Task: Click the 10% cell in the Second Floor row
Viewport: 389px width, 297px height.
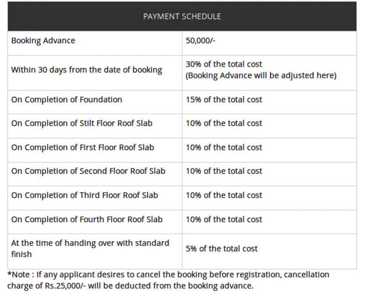Action: (224, 171)
